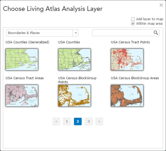Close the Living Atlas dialog

point(161,5)
